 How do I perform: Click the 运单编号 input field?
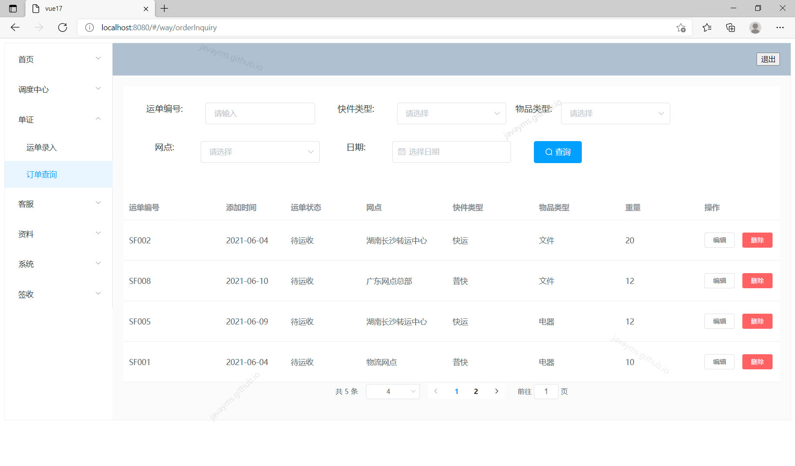260,113
